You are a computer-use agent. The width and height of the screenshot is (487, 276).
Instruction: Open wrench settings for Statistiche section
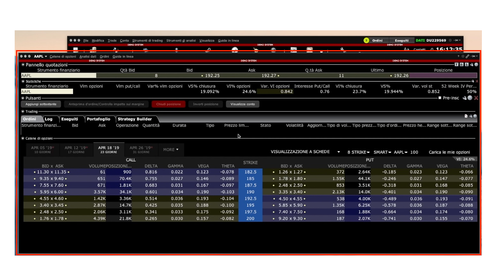[x=473, y=81]
